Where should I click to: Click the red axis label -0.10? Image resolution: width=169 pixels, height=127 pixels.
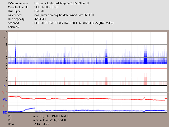(4, 106)
